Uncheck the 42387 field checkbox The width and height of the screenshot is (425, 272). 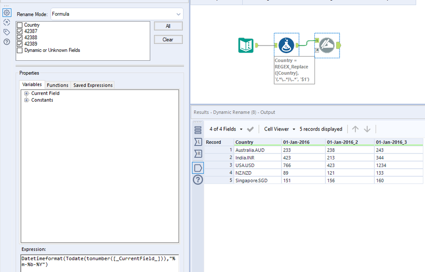(20, 31)
